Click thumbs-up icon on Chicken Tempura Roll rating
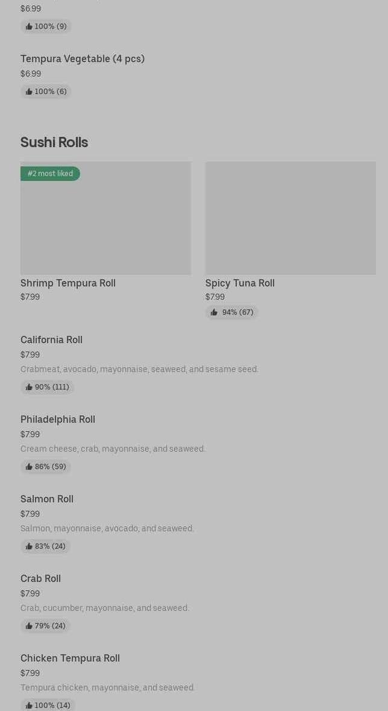Viewport: 388px width, 711px height. coord(29,706)
